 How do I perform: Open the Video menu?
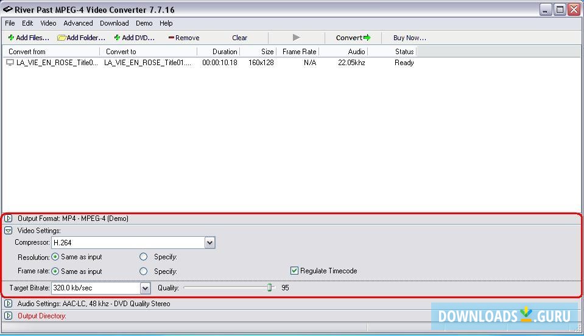point(48,23)
